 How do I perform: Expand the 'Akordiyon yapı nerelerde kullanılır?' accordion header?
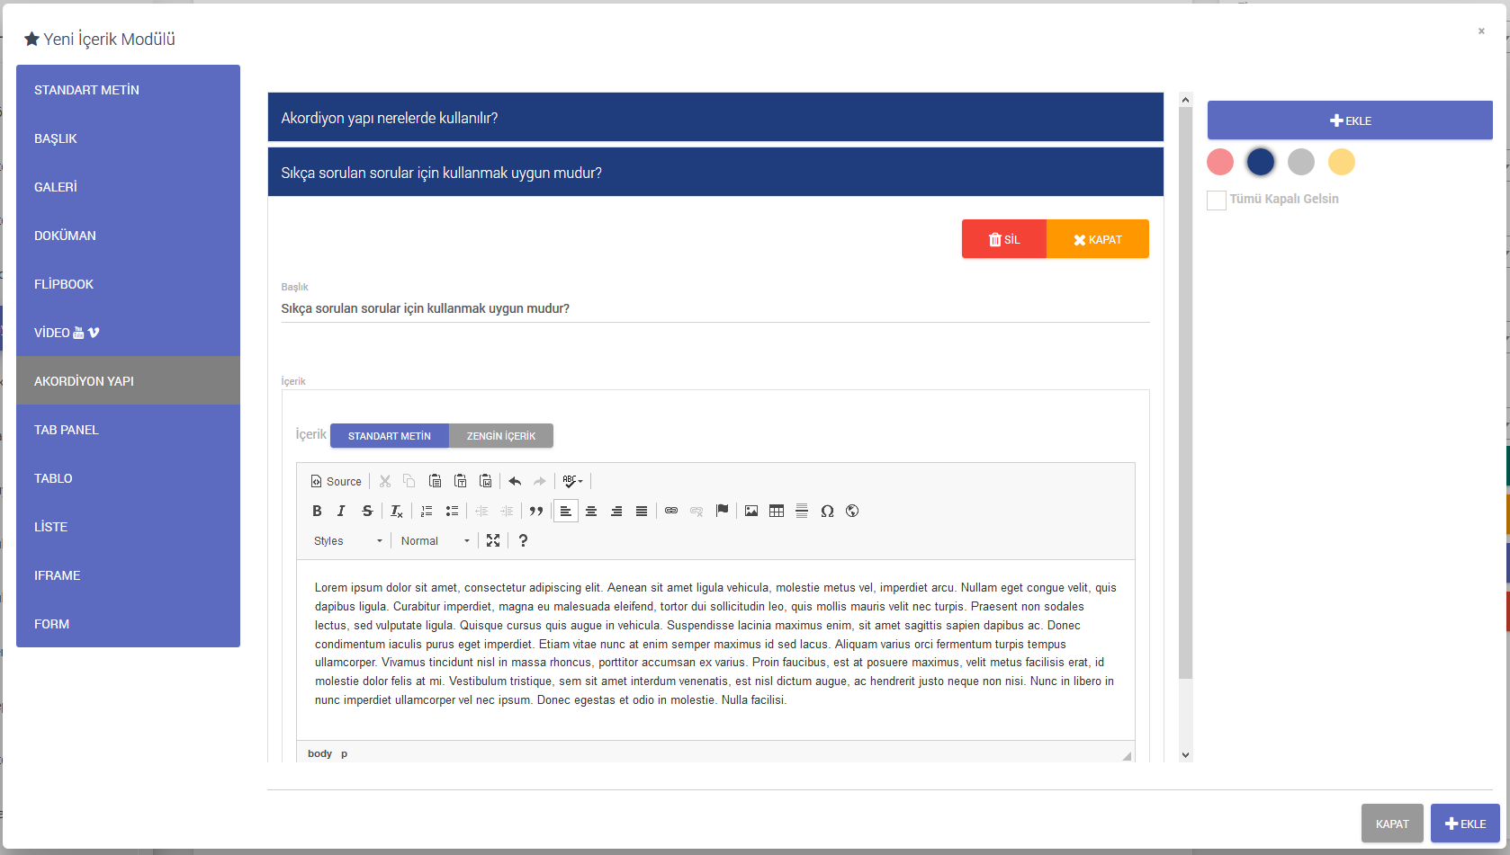[x=715, y=118]
